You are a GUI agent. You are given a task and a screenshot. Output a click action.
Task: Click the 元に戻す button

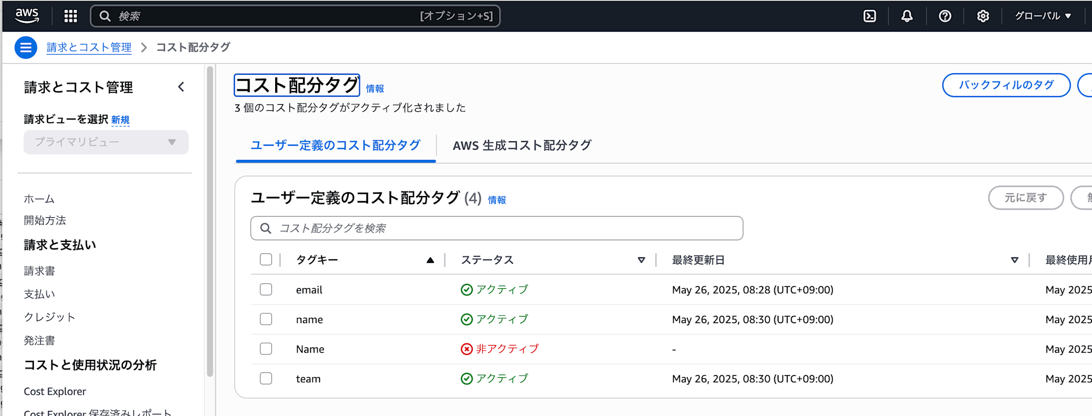coord(1026,198)
